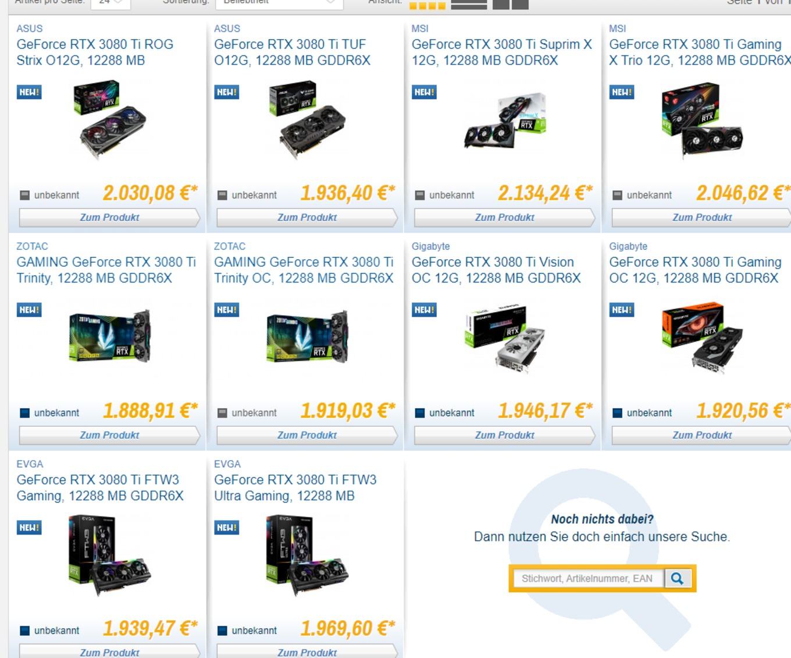Screen dimensions: 791x658
Task: Click NEW badge on ASUS ROG Strix
Action: 29,92
